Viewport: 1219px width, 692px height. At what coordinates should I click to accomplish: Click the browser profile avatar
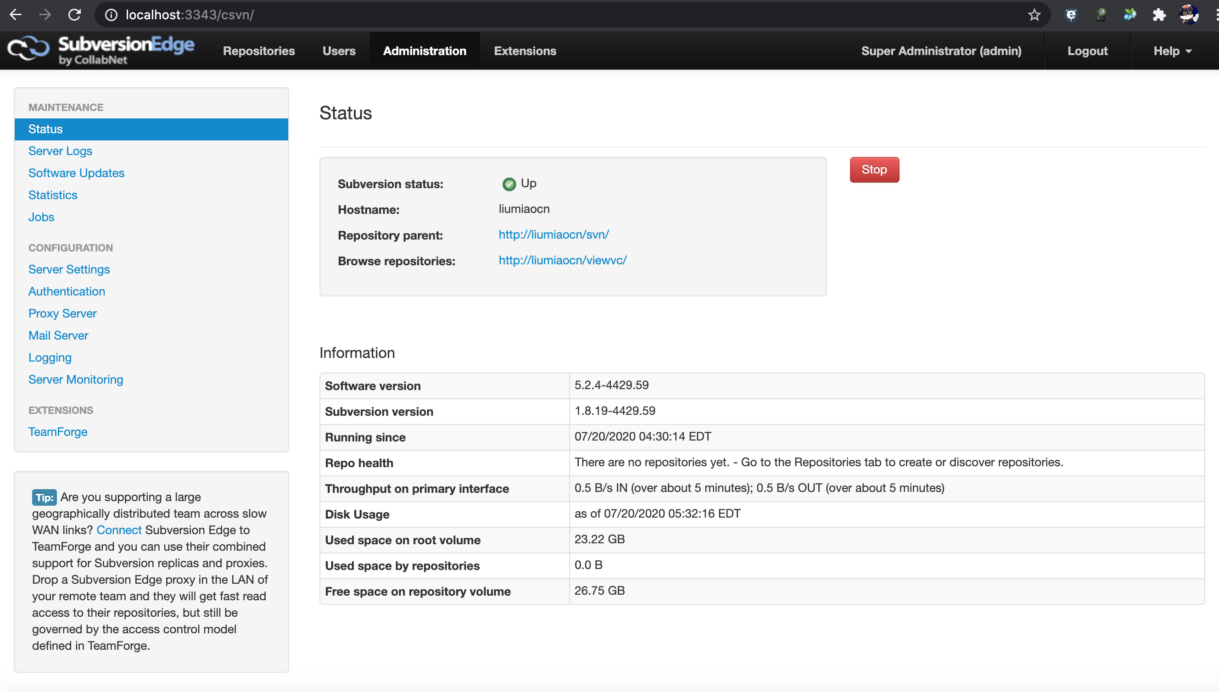click(1189, 15)
